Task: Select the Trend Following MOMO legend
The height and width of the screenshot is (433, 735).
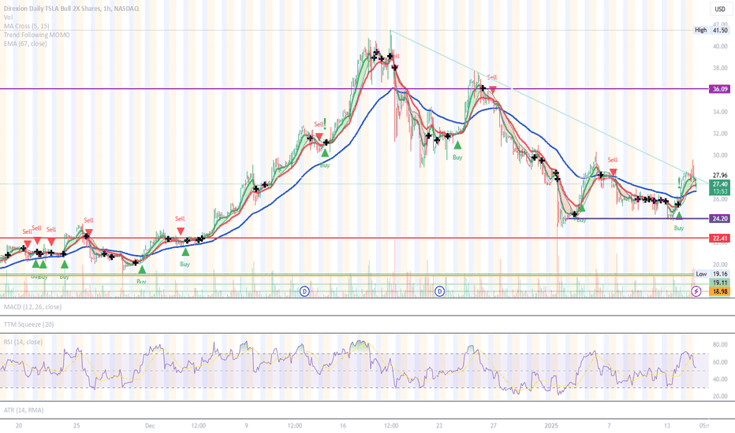Action: [36, 35]
